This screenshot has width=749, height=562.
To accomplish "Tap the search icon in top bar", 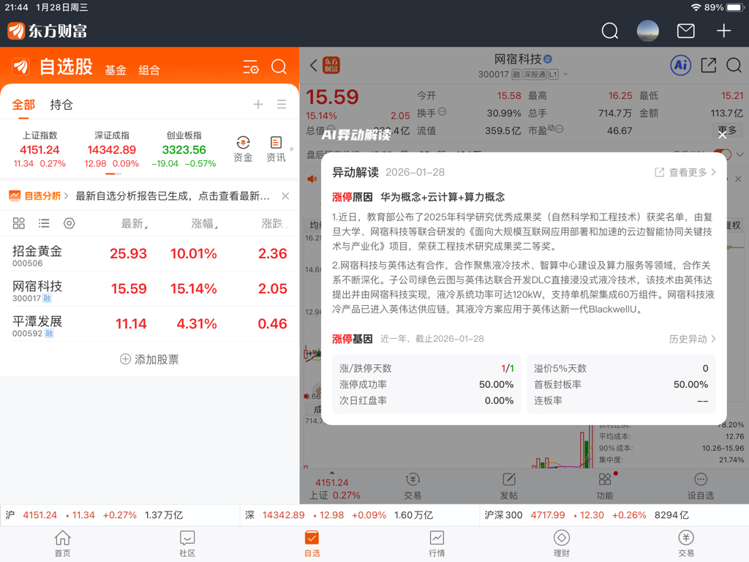I will pyautogui.click(x=609, y=31).
